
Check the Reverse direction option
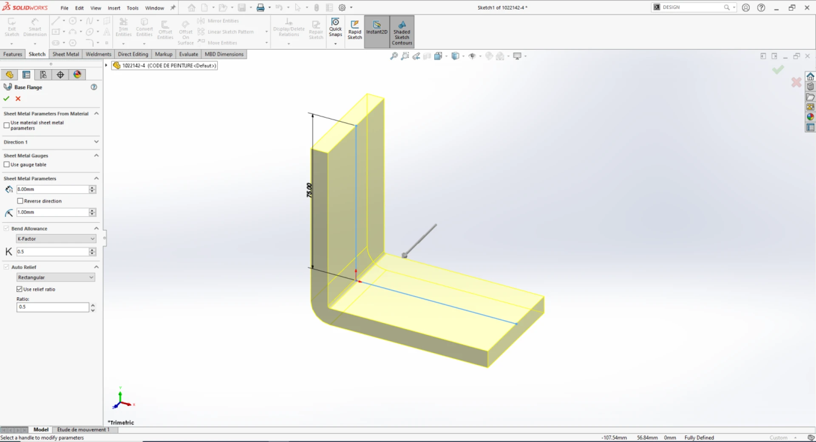pyautogui.click(x=20, y=201)
